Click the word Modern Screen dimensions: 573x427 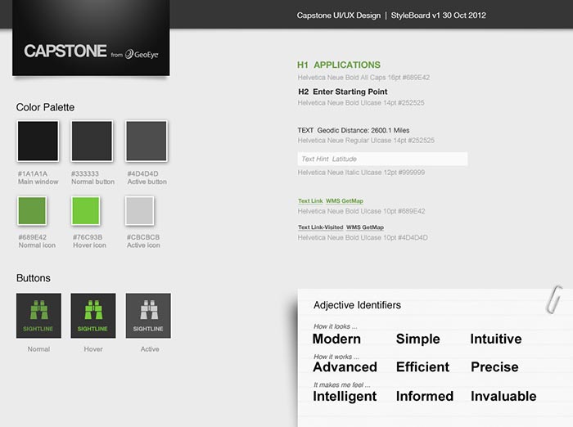coord(336,339)
